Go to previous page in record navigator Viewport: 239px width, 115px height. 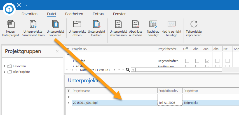(x=71, y=70)
